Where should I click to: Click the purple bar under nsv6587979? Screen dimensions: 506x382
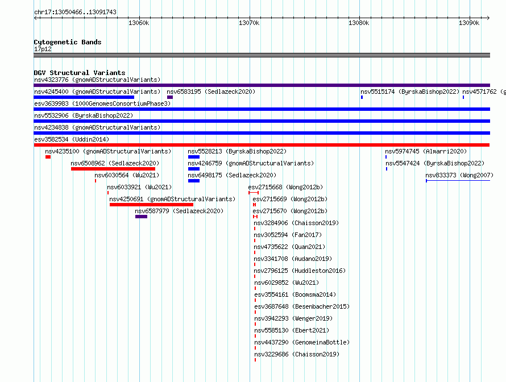tap(142, 217)
